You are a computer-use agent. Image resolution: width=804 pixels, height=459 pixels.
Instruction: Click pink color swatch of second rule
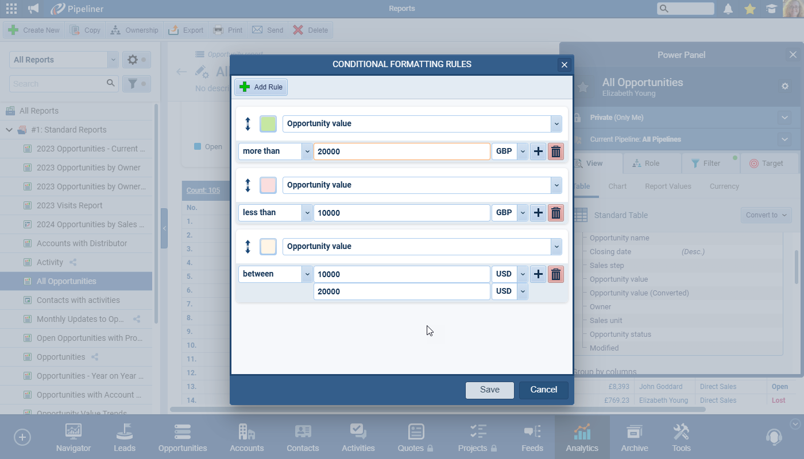pyautogui.click(x=268, y=185)
